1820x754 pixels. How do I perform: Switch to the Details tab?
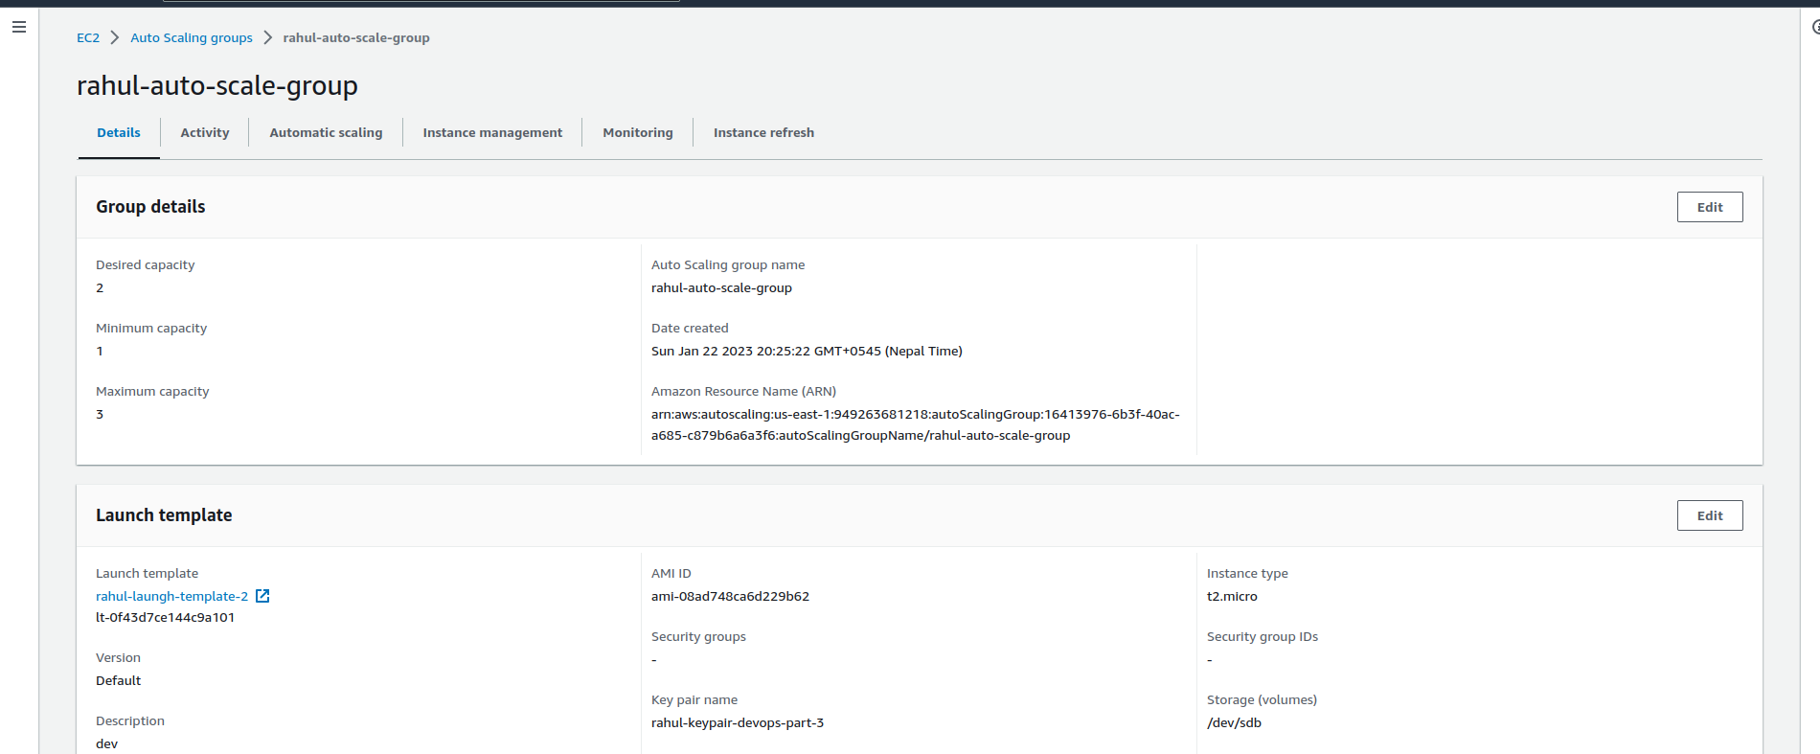(119, 133)
